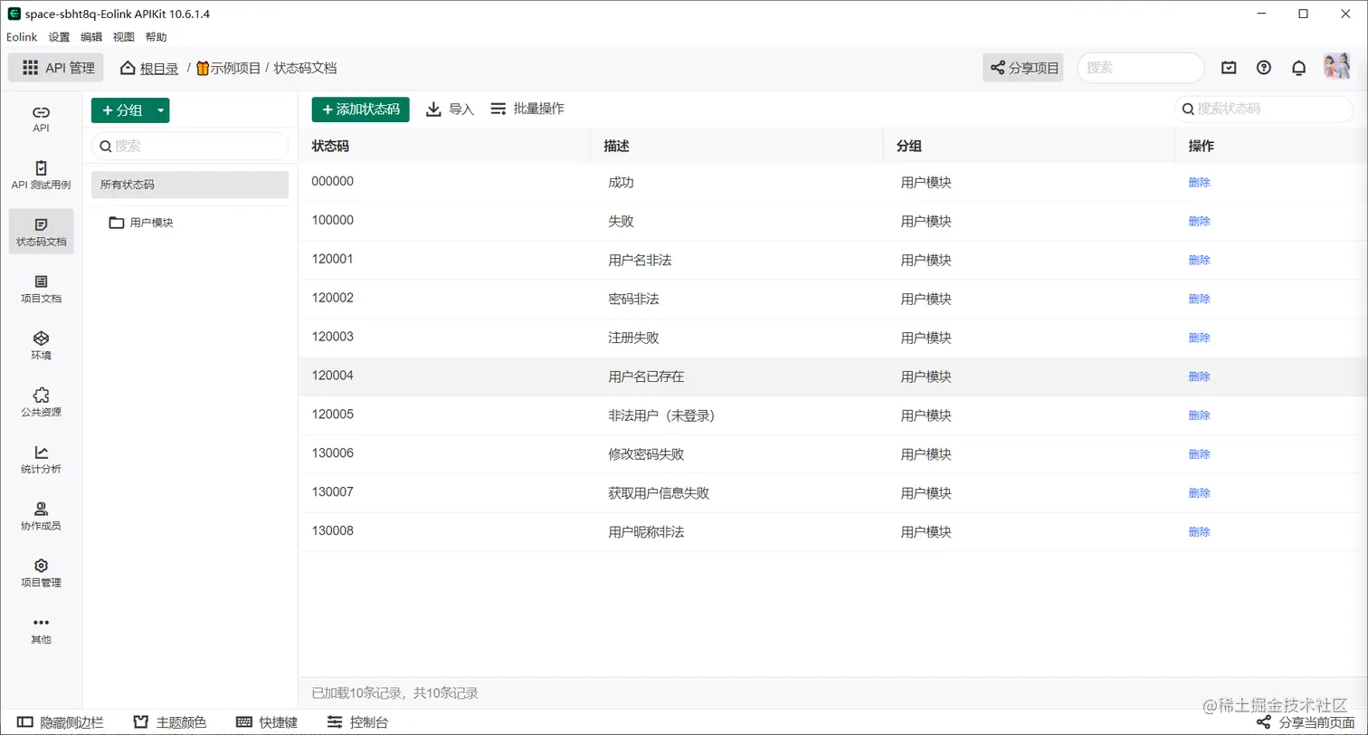View 统计分析 statistics panel

click(40, 460)
